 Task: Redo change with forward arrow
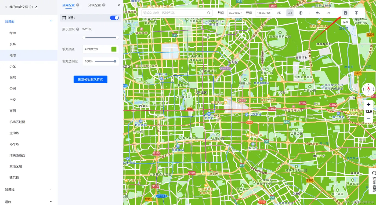point(328,13)
